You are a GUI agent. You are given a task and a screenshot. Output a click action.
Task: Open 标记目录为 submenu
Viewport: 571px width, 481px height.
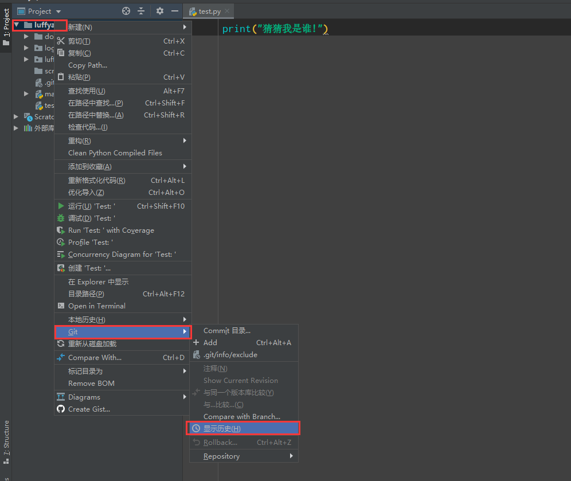[x=123, y=371]
